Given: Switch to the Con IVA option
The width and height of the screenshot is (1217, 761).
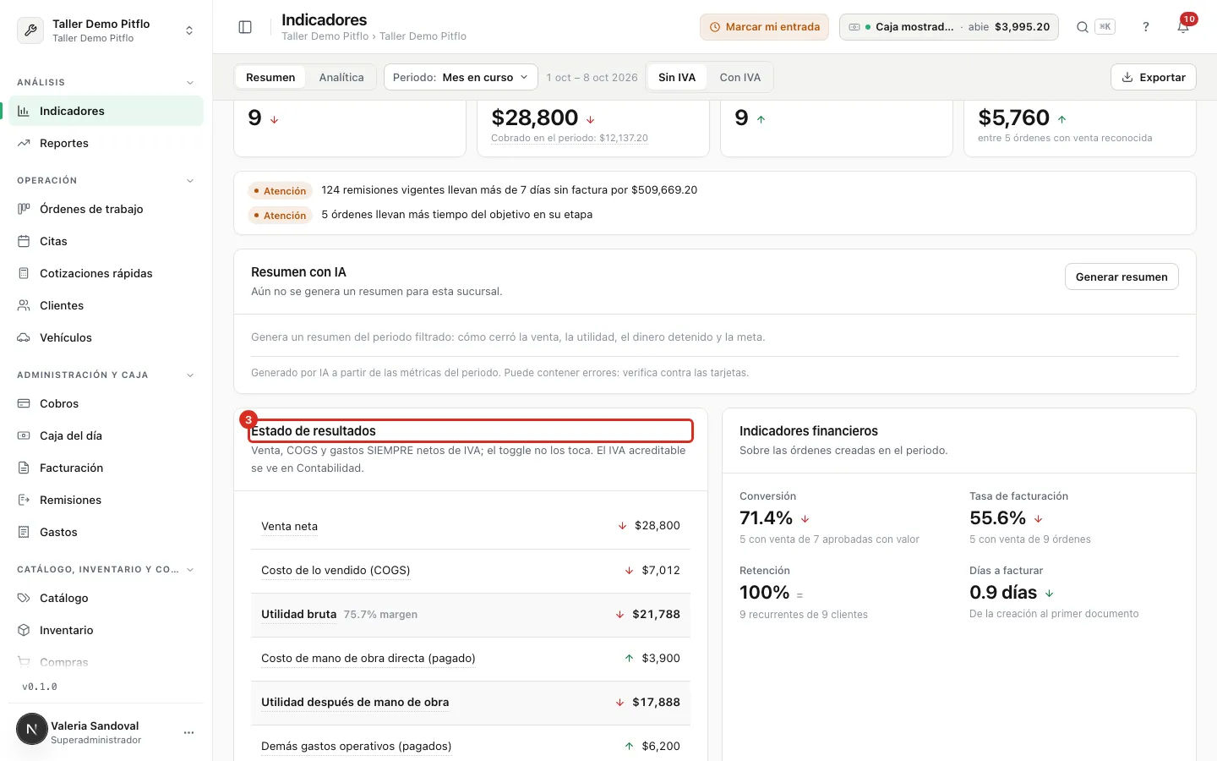Looking at the screenshot, I should (740, 77).
